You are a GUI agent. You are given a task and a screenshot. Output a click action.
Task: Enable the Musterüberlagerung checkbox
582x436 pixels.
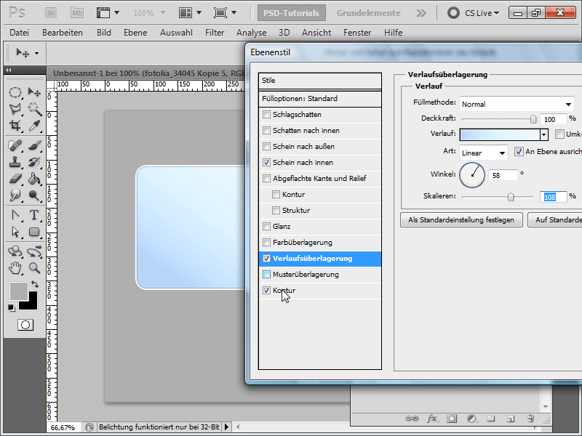(266, 275)
